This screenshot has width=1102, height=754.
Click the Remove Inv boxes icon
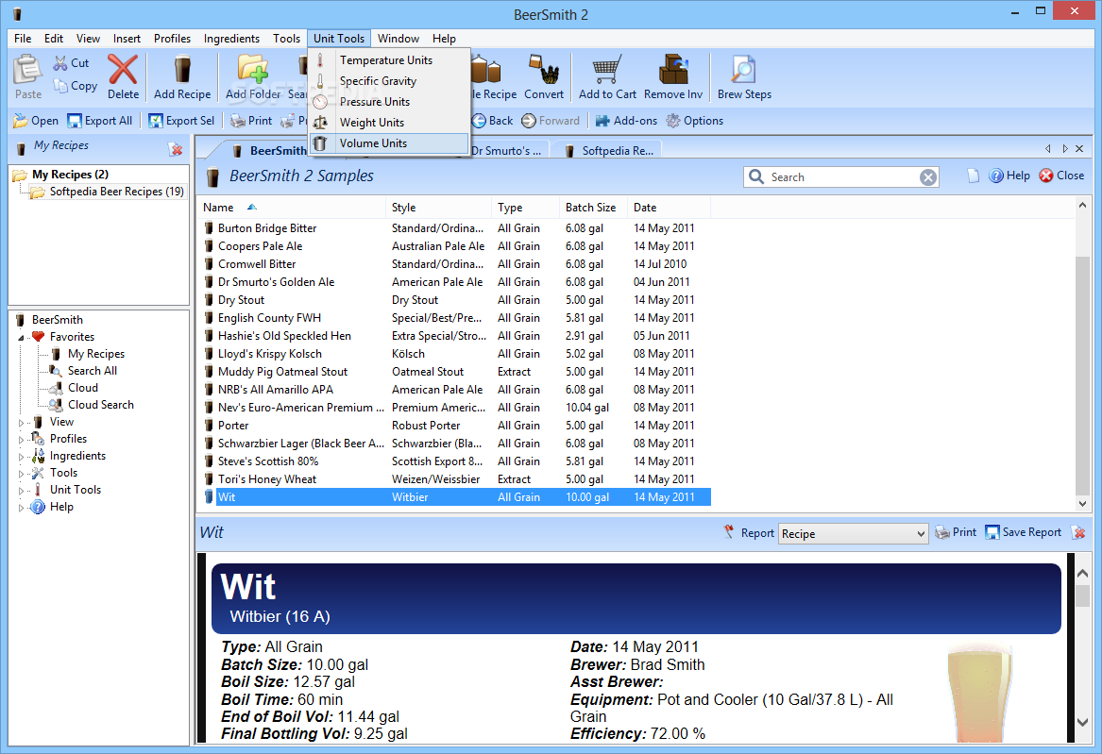pos(672,70)
